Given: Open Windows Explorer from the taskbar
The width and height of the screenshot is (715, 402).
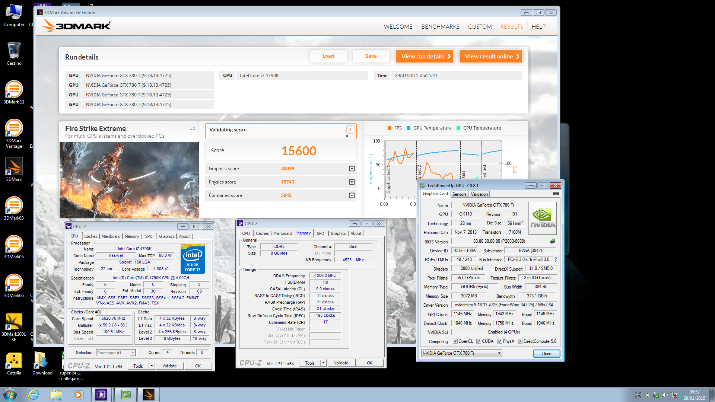Looking at the screenshot, I should 56,395.
